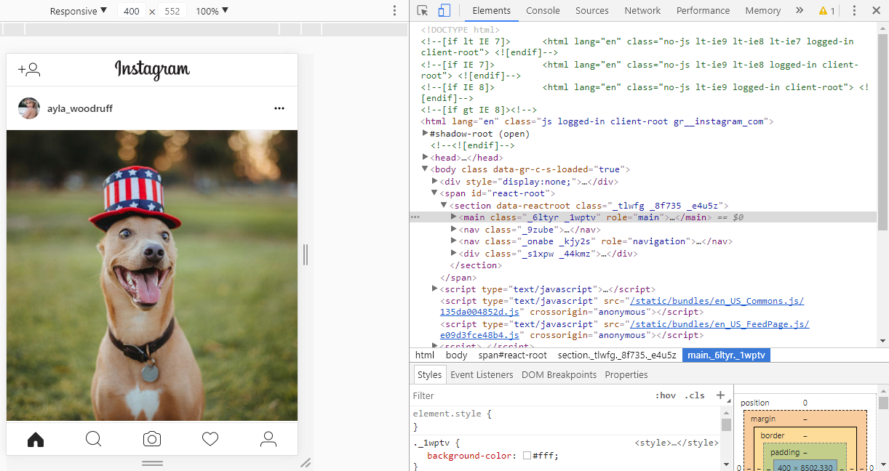Tap the heart activity icon
Viewport: 889px width, 471px height.
pos(210,439)
